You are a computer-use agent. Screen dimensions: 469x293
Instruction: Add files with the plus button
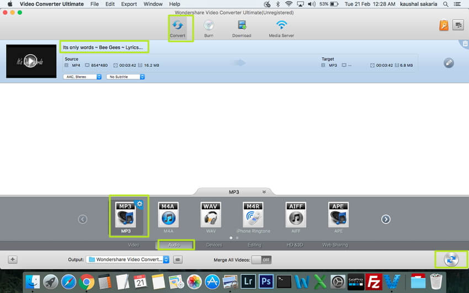pyautogui.click(x=13, y=259)
